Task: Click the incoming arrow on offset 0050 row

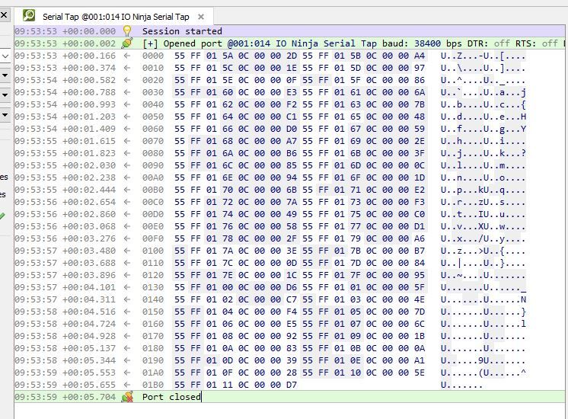Action: tap(127, 117)
